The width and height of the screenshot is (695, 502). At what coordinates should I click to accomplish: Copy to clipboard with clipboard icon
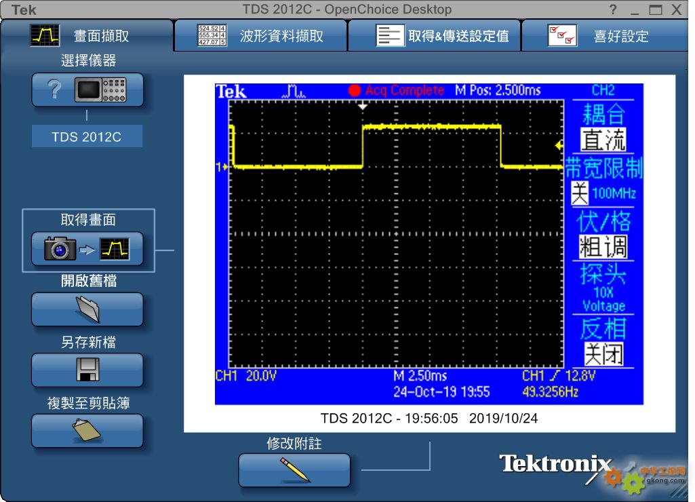[87, 431]
